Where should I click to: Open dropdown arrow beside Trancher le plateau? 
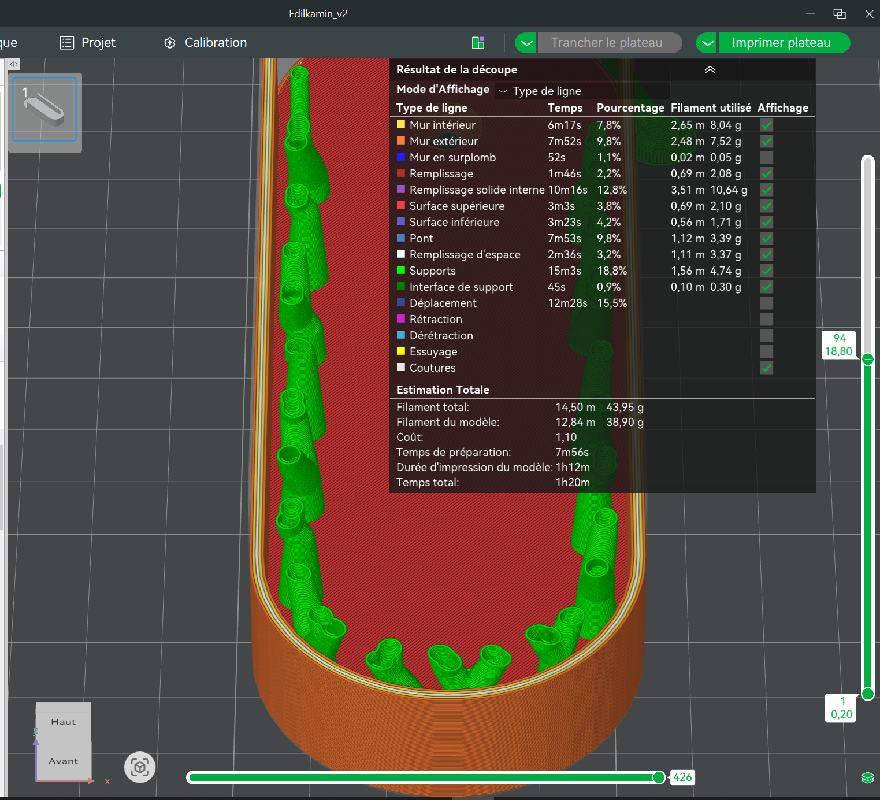coord(525,43)
